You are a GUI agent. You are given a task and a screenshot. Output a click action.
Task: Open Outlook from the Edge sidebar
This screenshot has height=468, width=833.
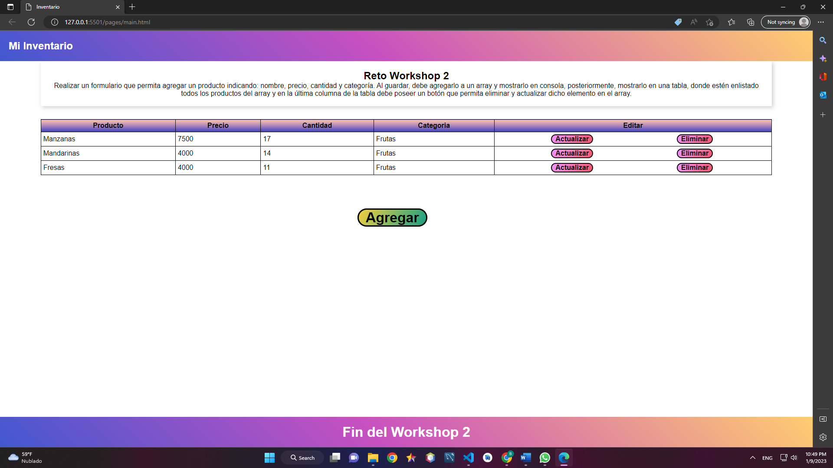coord(823,95)
